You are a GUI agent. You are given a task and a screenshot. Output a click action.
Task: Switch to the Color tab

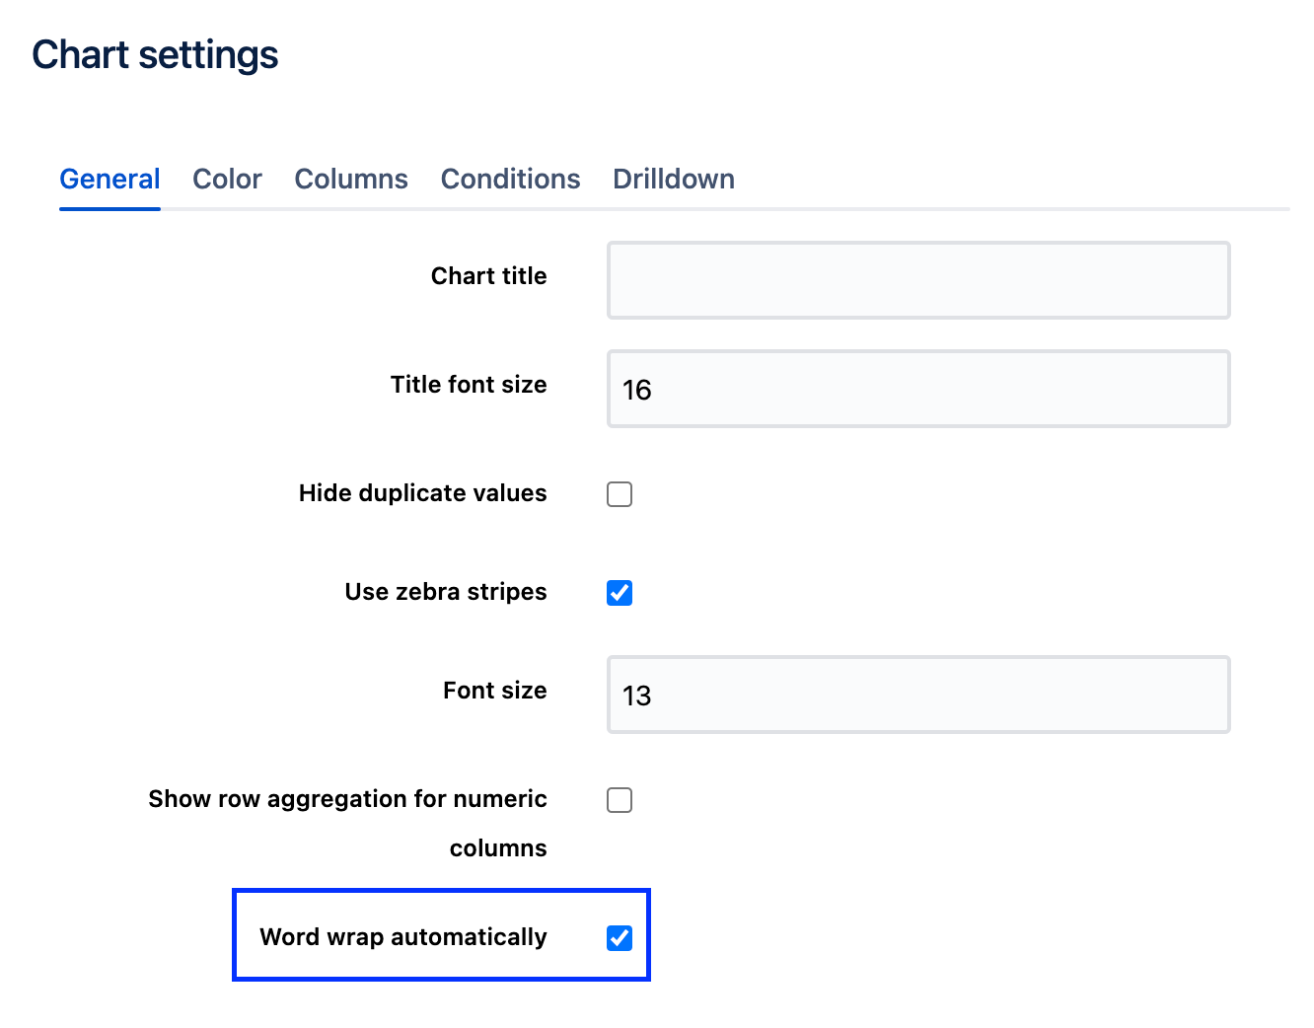click(227, 179)
